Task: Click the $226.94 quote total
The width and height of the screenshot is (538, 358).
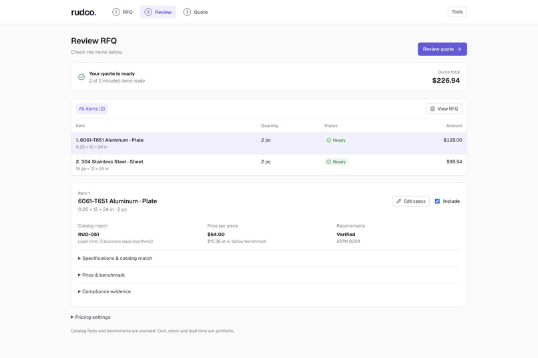Action: point(446,81)
